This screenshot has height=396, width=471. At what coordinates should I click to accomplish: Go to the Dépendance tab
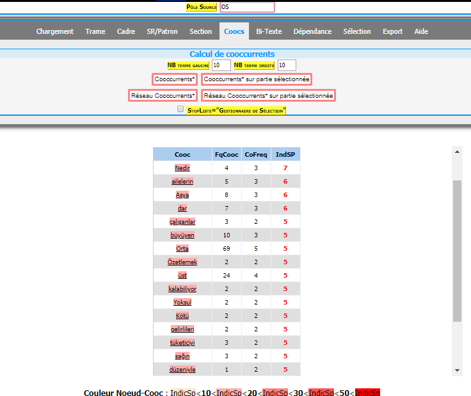click(x=312, y=31)
